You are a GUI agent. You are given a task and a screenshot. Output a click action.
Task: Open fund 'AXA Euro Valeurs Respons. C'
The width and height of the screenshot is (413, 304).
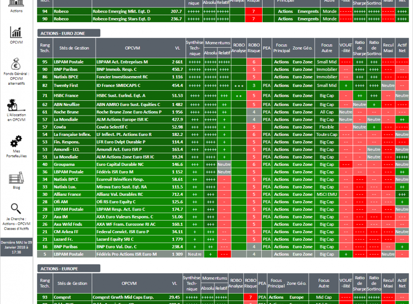tap(125, 217)
